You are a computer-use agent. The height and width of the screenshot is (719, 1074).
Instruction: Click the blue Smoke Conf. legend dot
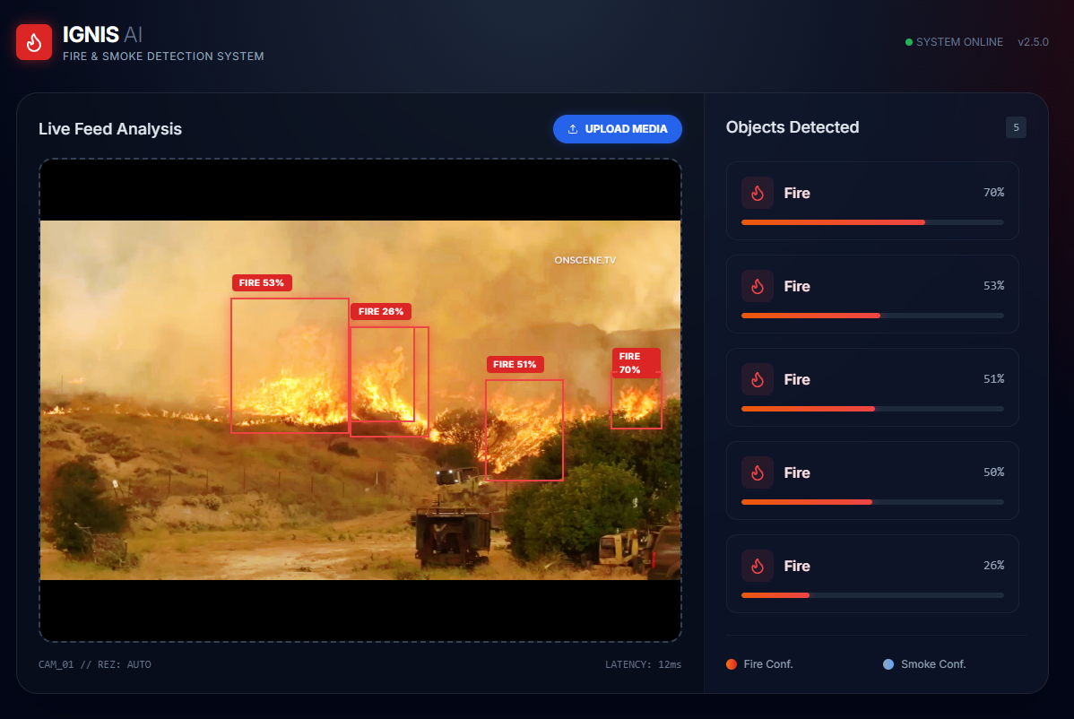[x=888, y=664]
